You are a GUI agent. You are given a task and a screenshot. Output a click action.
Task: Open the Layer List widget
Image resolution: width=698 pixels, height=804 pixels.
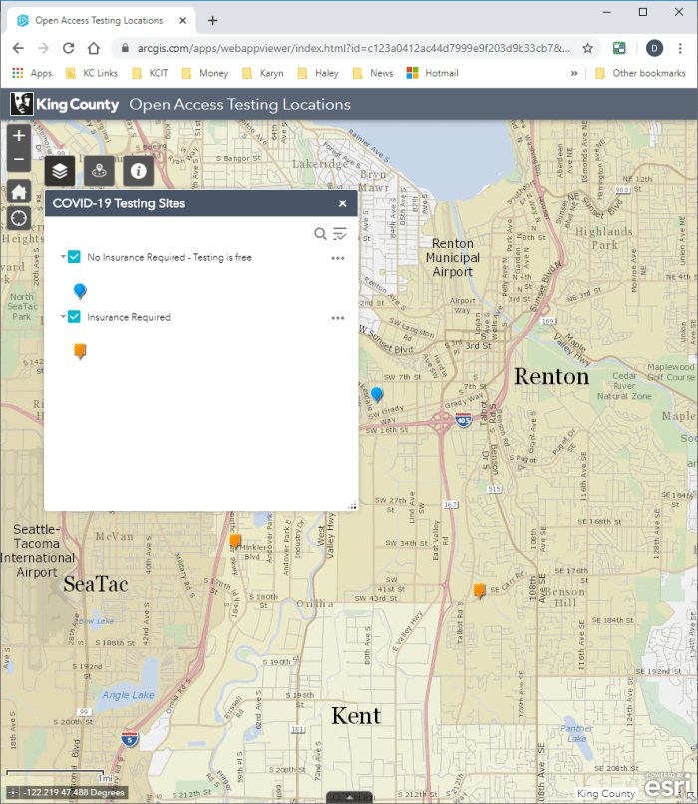pyautogui.click(x=60, y=171)
